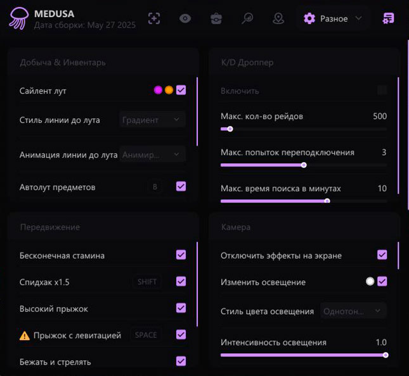Click the SHIFT keybind for Спидхак x1.5

pos(147,282)
